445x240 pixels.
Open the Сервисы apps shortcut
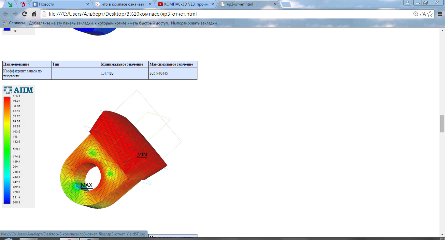coord(14,23)
